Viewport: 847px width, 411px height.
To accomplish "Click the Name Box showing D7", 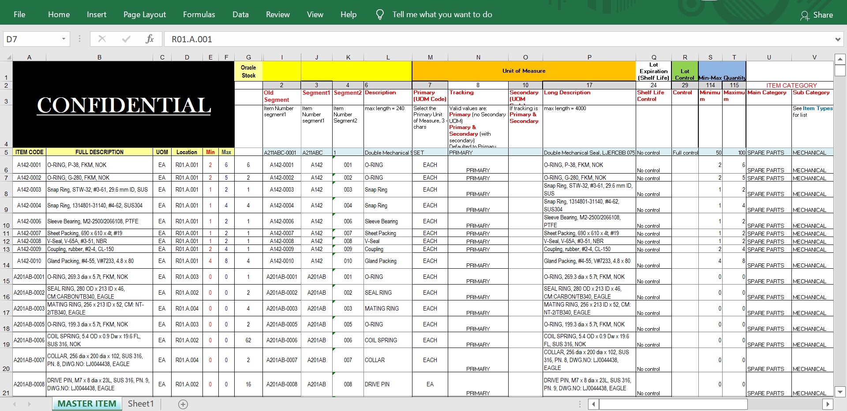I will pos(32,39).
